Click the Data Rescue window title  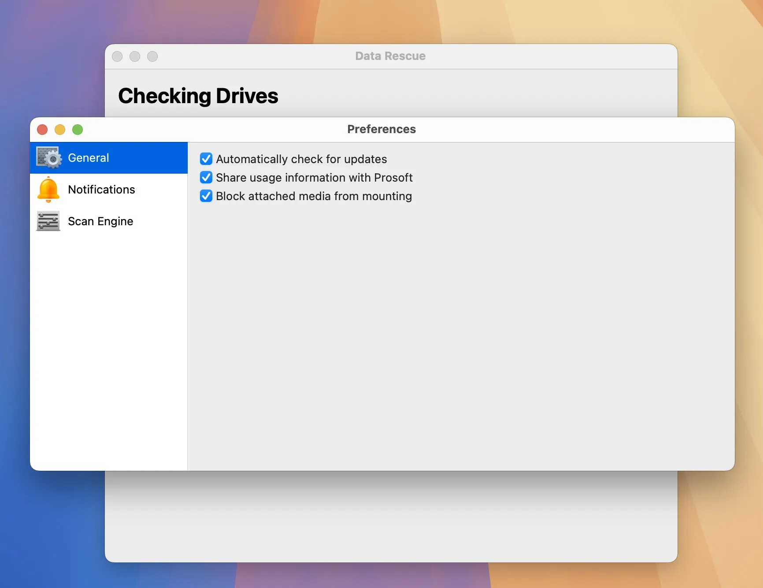coord(390,56)
